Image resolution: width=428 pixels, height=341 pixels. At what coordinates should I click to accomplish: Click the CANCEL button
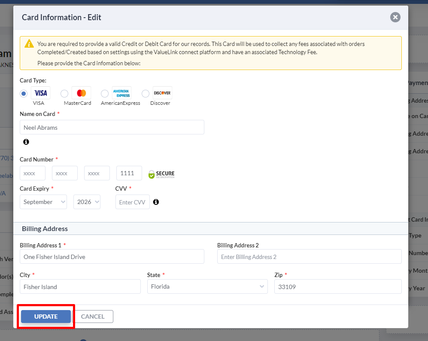pos(93,317)
